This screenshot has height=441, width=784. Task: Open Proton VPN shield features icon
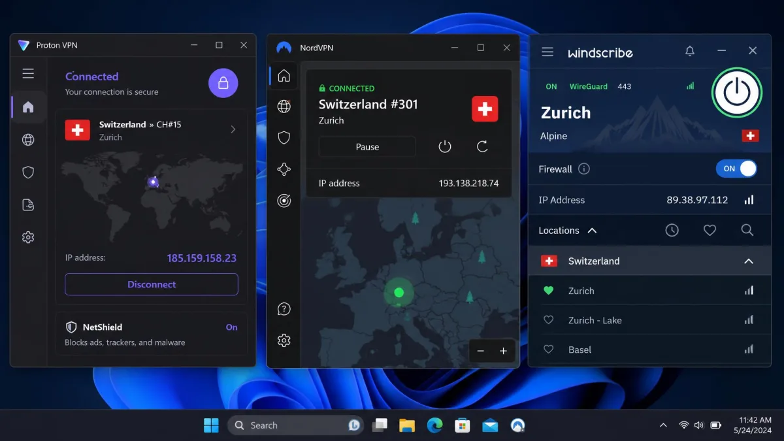click(28, 172)
